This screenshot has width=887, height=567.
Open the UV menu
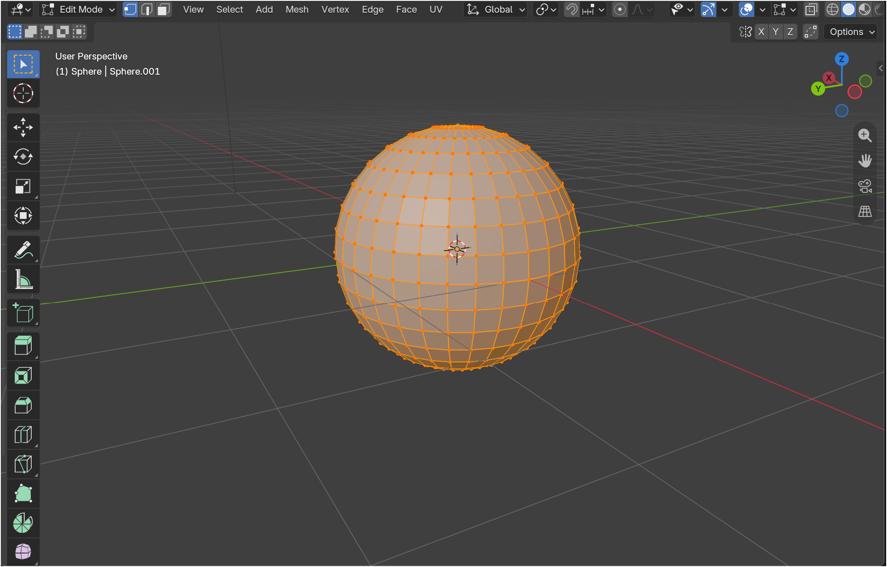click(436, 9)
